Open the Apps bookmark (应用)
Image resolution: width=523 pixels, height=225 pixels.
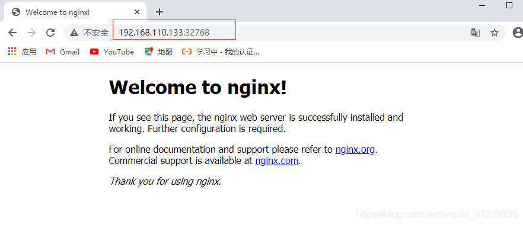pyautogui.click(x=22, y=52)
